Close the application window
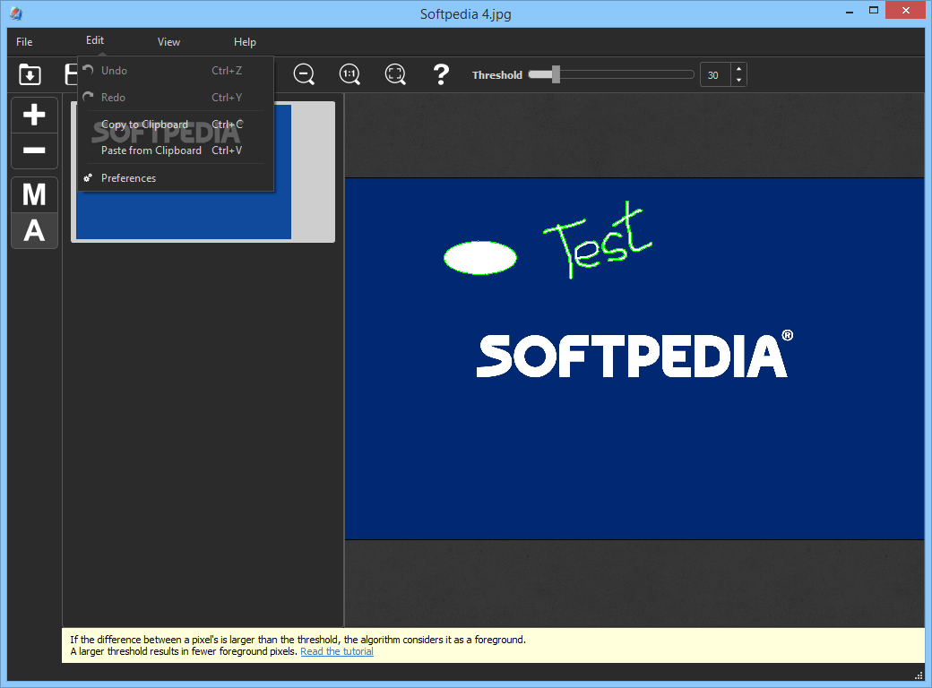The width and height of the screenshot is (932, 688). tap(906, 10)
